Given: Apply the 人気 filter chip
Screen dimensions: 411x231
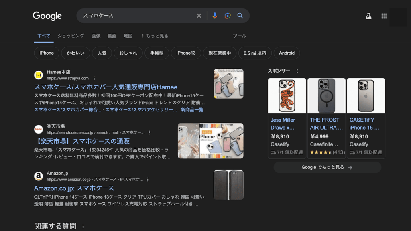Looking at the screenshot, I should pos(102,53).
